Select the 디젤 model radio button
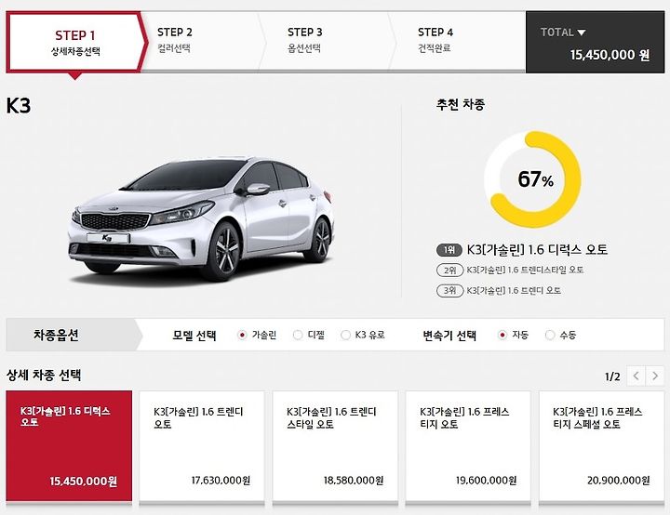Viewport: 670px width, 515px height. (298, 336)
